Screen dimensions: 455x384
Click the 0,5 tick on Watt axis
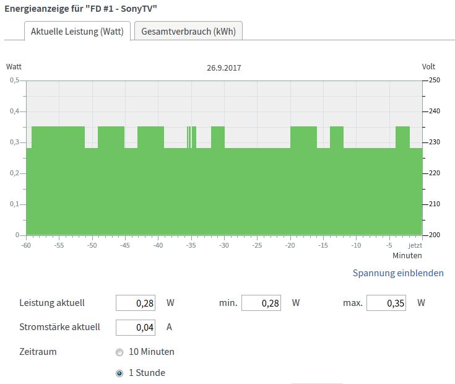14,81
